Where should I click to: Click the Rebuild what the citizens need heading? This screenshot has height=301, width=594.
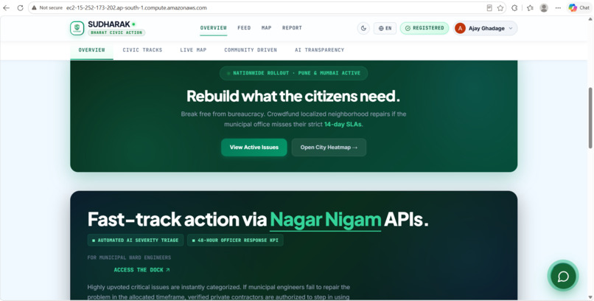point(293,97)
